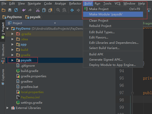Open the Captures sidebar tab
152x114 pixels.
3,75
